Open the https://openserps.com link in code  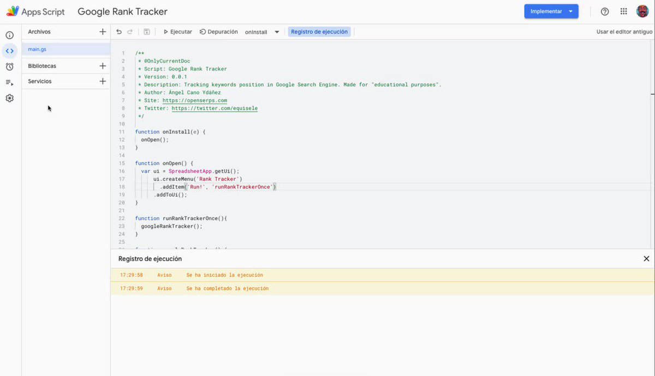(195, 100)
